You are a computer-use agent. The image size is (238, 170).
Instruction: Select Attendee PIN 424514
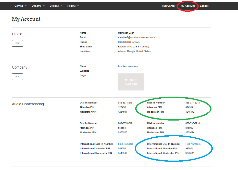(189, 107)
